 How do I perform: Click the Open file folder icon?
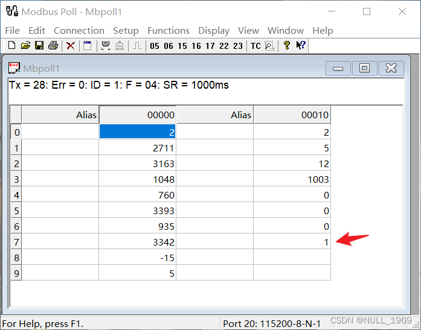(x=25, y=46)
